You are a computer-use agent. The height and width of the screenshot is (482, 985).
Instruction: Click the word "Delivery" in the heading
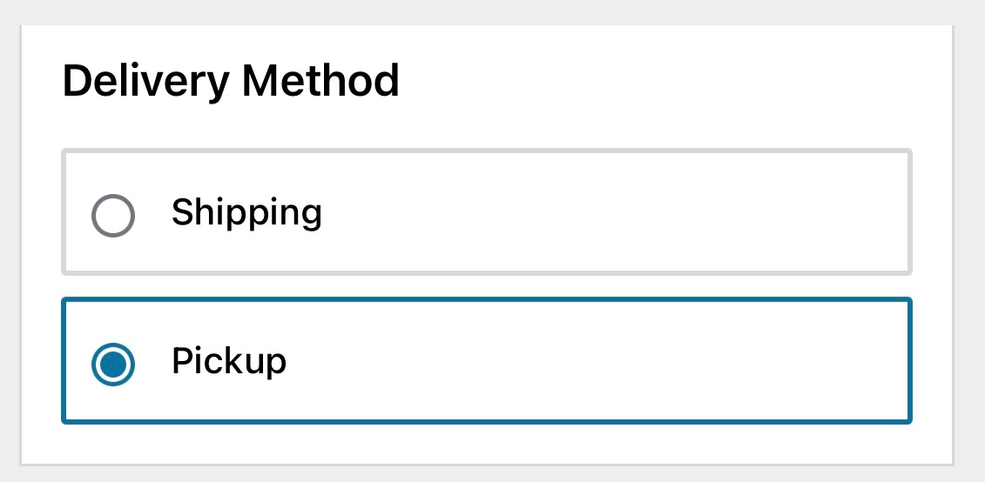145,81
